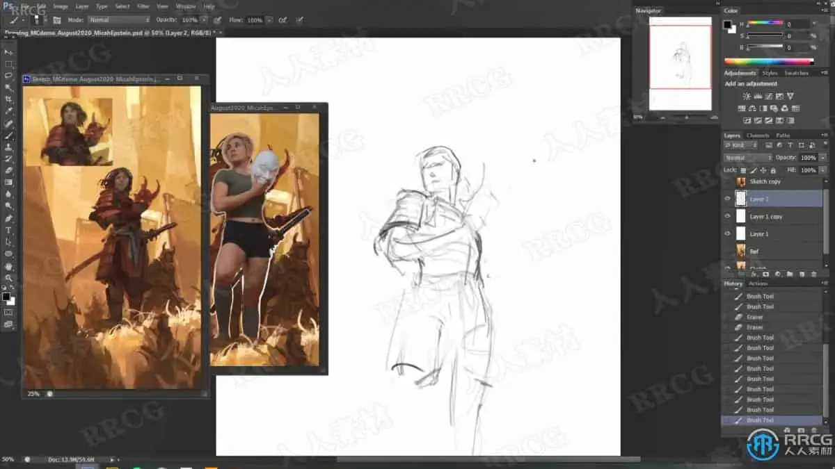Open the brush panel toggle icon
Screen dimensions: 835x469
tap(57, 20)
